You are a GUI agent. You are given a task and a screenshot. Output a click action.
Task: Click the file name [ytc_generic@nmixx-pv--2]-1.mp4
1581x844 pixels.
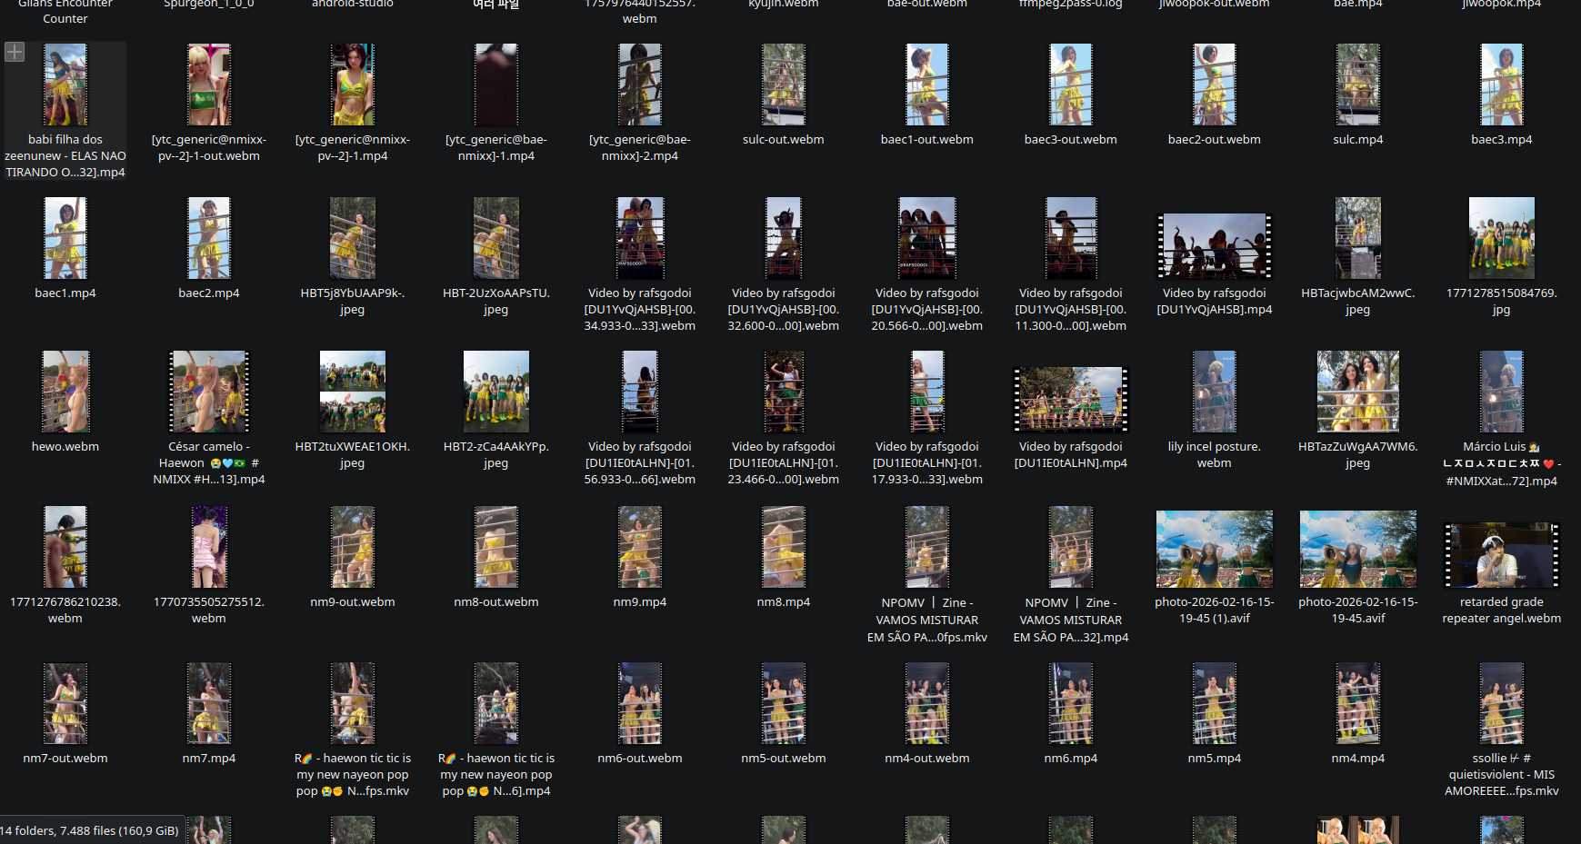click(x=353, y=148)
